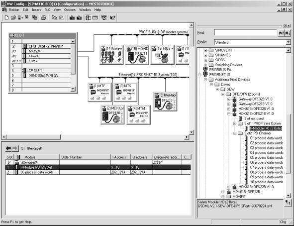The image size is (294, 226).
Task: Select MDX61B+DFS22B V1.0 in catalog
Action: 256,187
